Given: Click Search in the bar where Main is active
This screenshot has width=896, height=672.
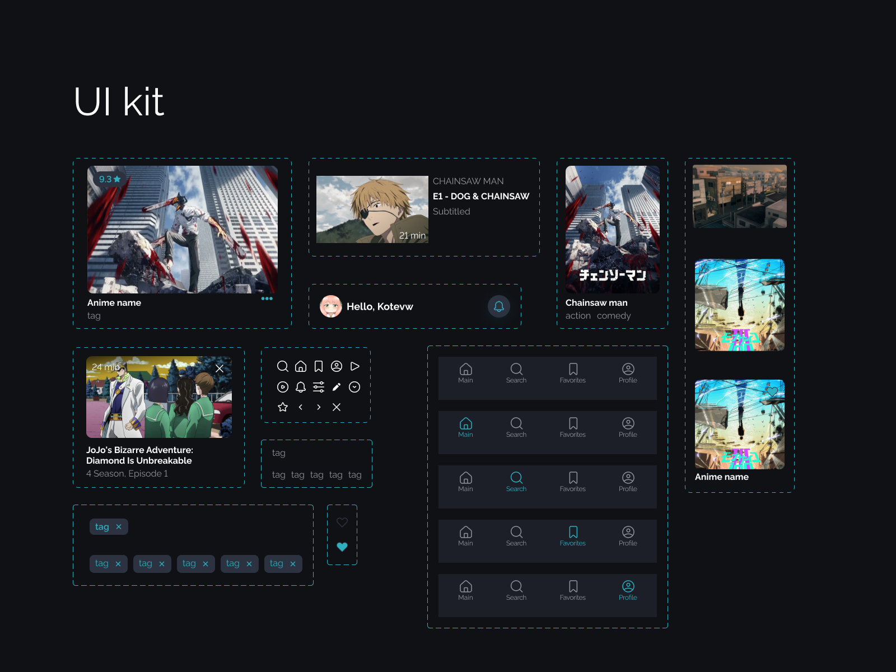Looking at the screenshot, I should click(x=516, y=428).
